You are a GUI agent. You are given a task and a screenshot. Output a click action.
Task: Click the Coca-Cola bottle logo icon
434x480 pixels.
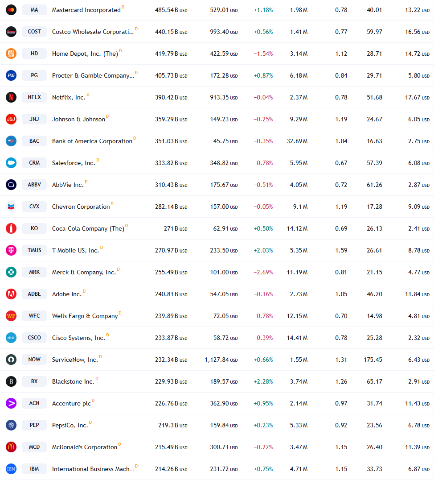click(11, 228)
